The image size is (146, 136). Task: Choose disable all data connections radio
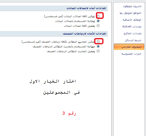tap(98, 26)
